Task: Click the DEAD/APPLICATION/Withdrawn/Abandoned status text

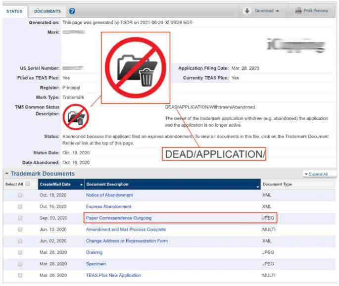Action: (210, 107)
